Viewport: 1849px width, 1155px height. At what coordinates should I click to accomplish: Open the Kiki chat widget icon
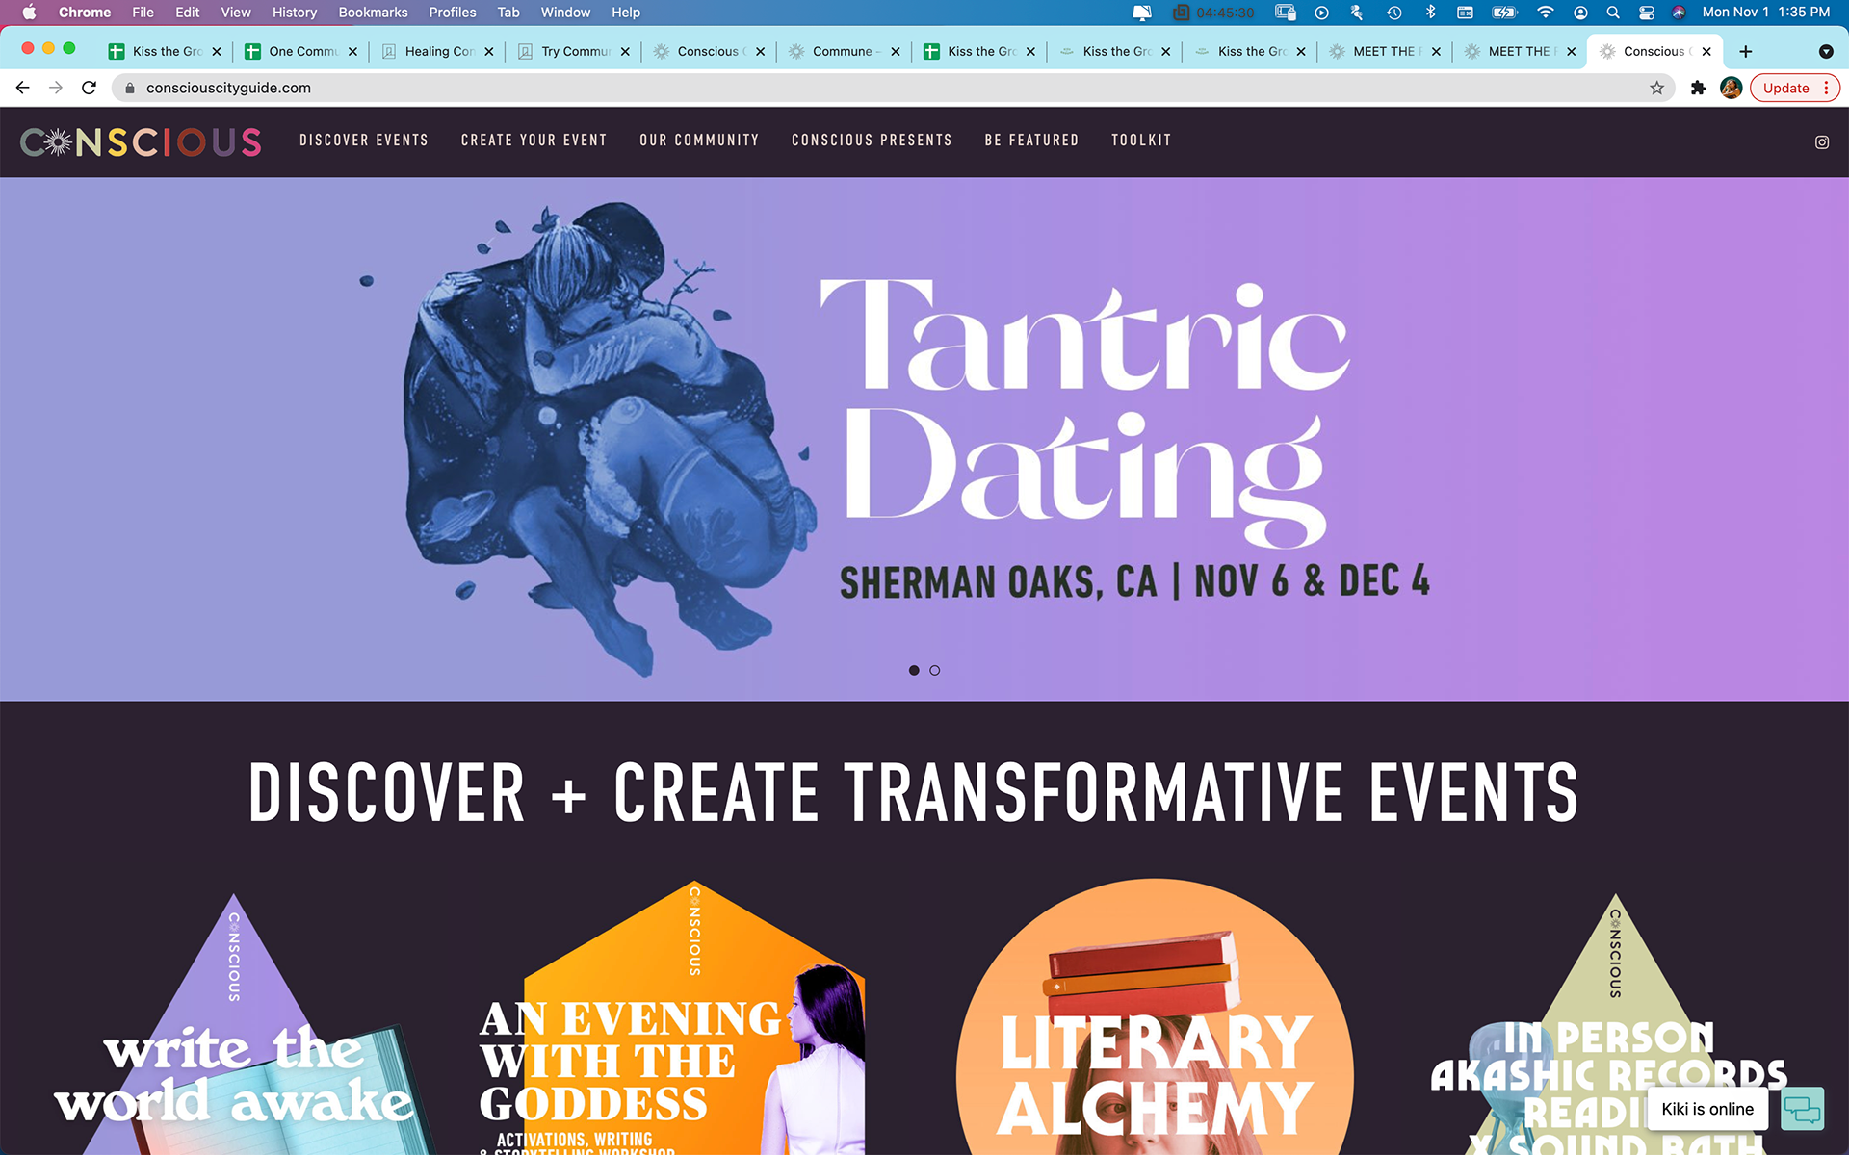point(1802,1110)
